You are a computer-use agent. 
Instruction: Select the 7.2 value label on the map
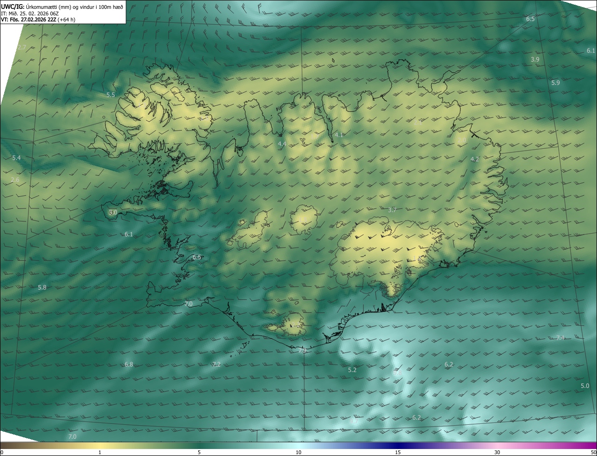tap(216, 364)
